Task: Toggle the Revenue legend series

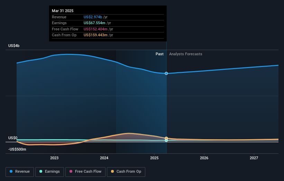Action: tap(20, 172)
